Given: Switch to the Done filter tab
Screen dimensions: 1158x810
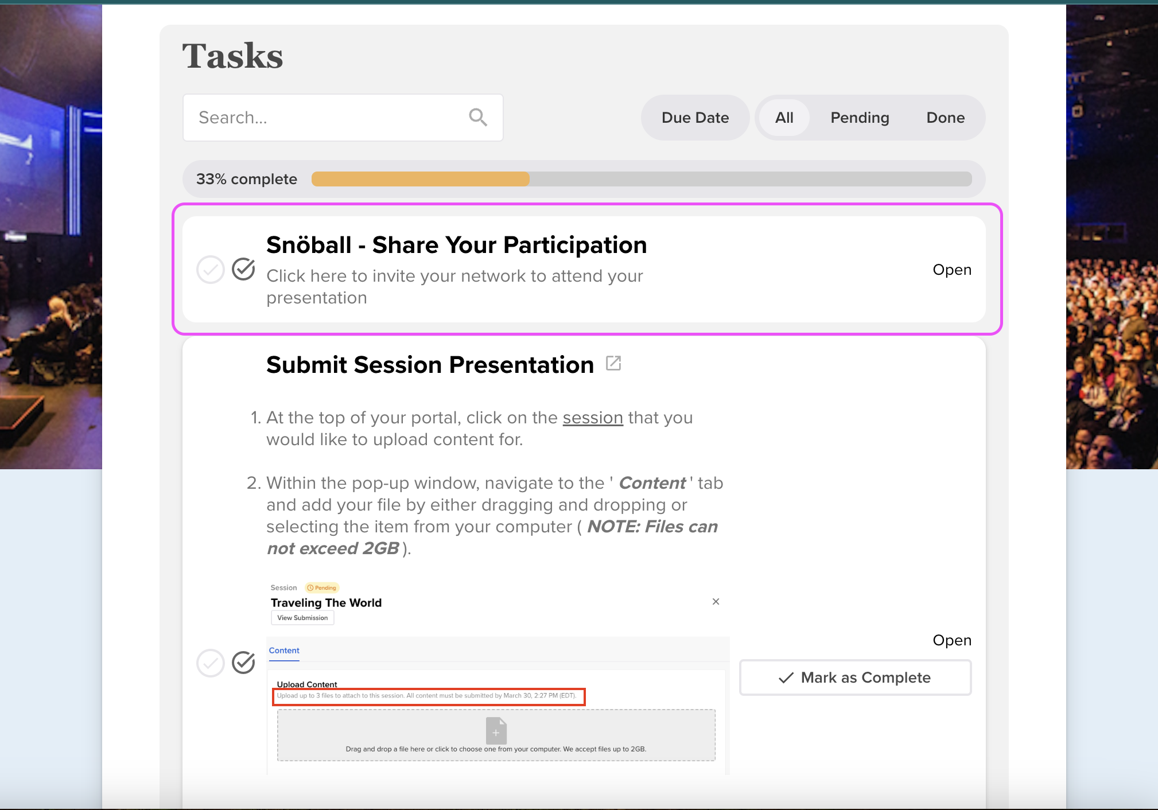Looking at the screenshot, I should coord(945,118).
